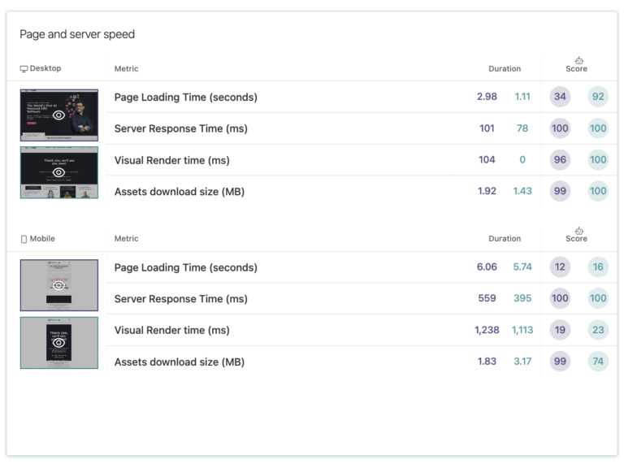Click the 1,238 mobile render value
Image resolution: width=624 pixels, height=464 pixels.
[487, 330]
